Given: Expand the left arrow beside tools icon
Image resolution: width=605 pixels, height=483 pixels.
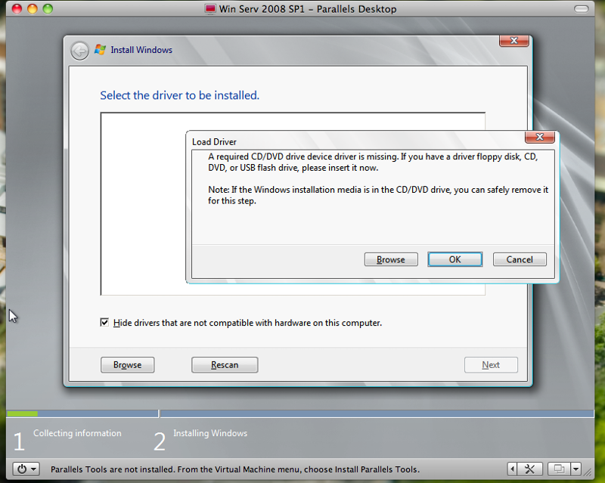Looking at the screenshot, I should [x=513, y=469].
